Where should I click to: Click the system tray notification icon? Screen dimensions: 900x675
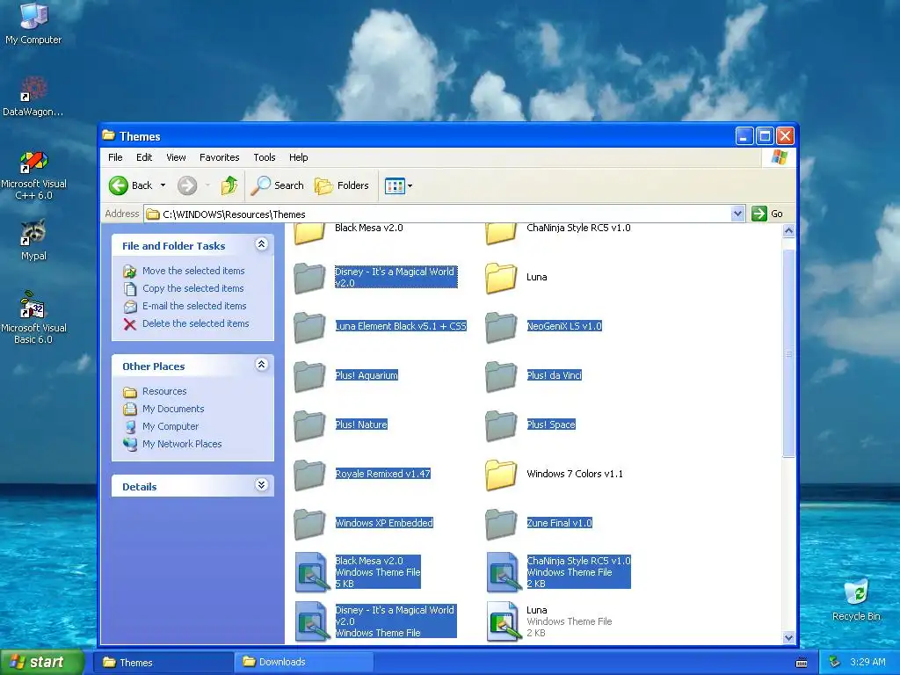pyautogui.click(x=835, y=663)
